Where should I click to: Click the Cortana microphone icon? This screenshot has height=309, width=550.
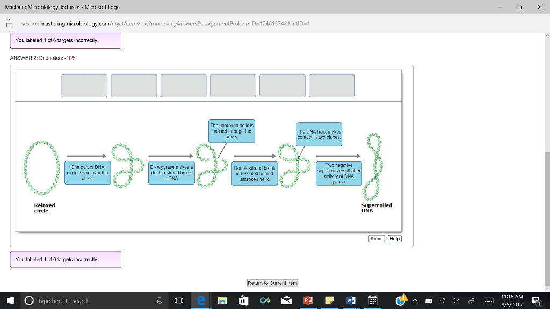pyautogui.click(x=160, y=300)
